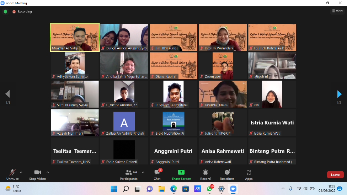Expand video options arrow beside Stop Video
Image resolution: width=347 pixels, height=195 pixels.
(x=48, y=172)
